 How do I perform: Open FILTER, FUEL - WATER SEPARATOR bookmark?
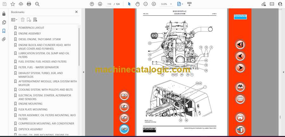pos(39,67)
